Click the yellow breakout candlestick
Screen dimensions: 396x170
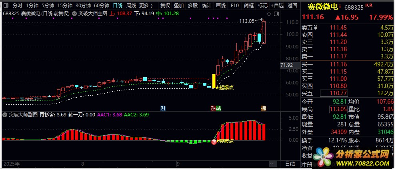coord(214,81)
